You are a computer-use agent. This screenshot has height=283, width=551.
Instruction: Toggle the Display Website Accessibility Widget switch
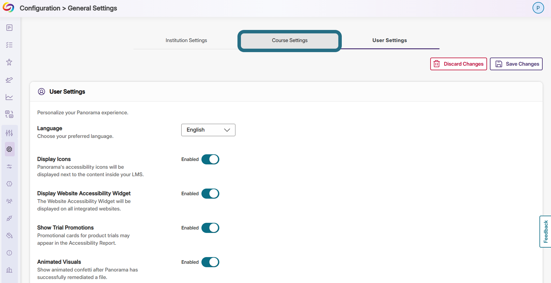coord(210,193)
